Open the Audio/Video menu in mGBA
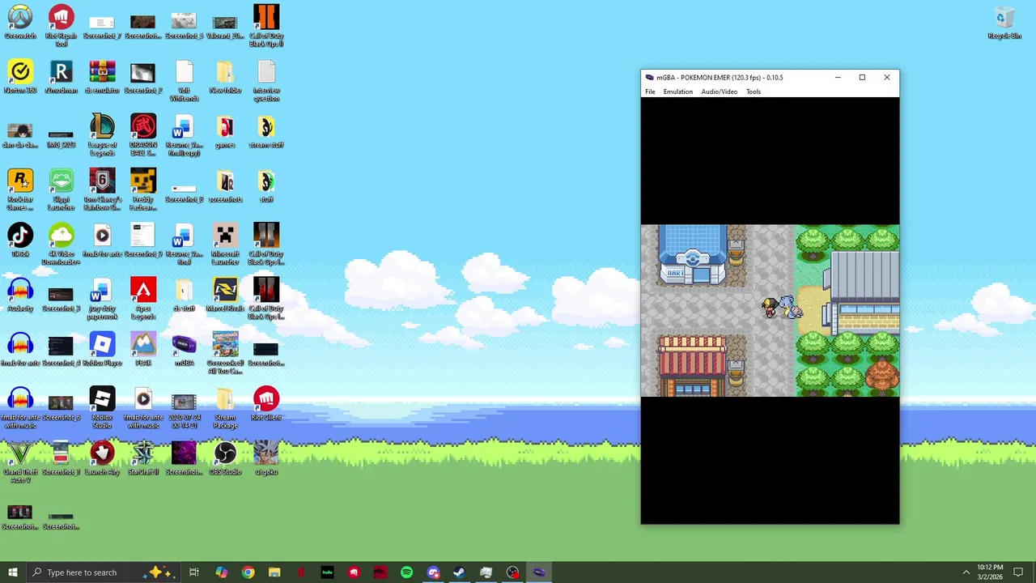The height and width of the screenshot is (583, 1036). (x=720, y=91)
